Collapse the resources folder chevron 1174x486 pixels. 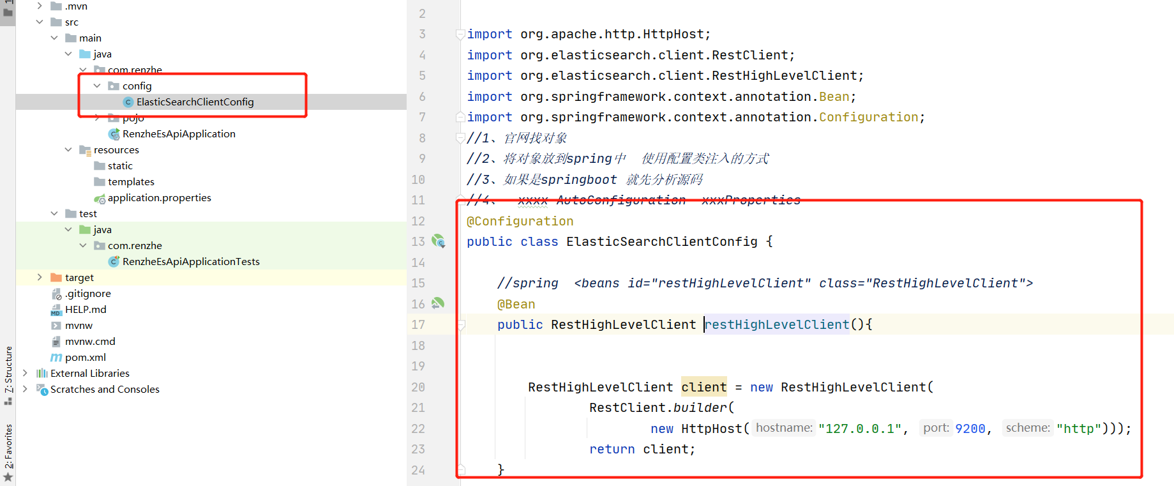coord(68,149)
